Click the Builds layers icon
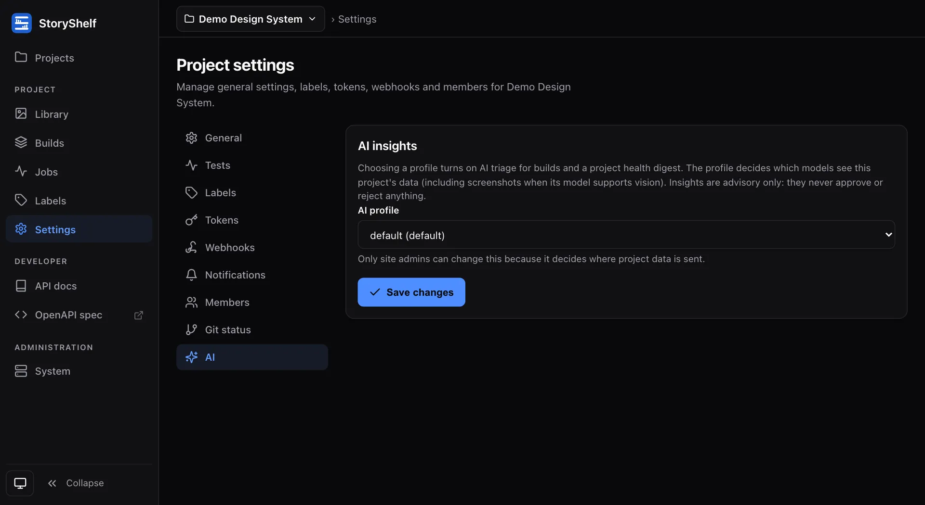This screenshot has width=925, height=505. coord(21,142)
